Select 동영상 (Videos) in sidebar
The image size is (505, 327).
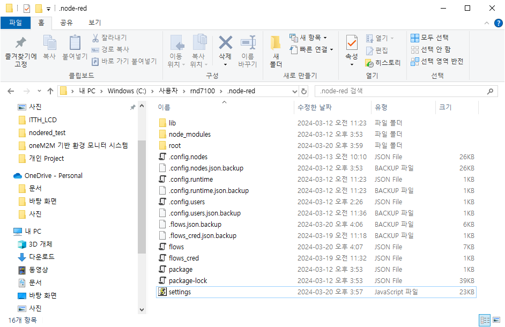coord(38,270)
